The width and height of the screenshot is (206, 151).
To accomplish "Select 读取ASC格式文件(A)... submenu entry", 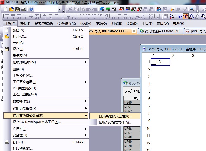I will 115,122.
